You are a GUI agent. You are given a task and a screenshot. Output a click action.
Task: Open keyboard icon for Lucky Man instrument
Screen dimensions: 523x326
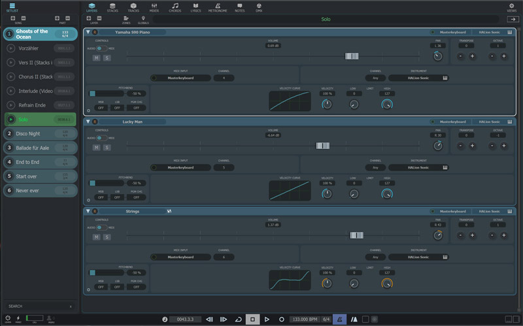(445, 167)
